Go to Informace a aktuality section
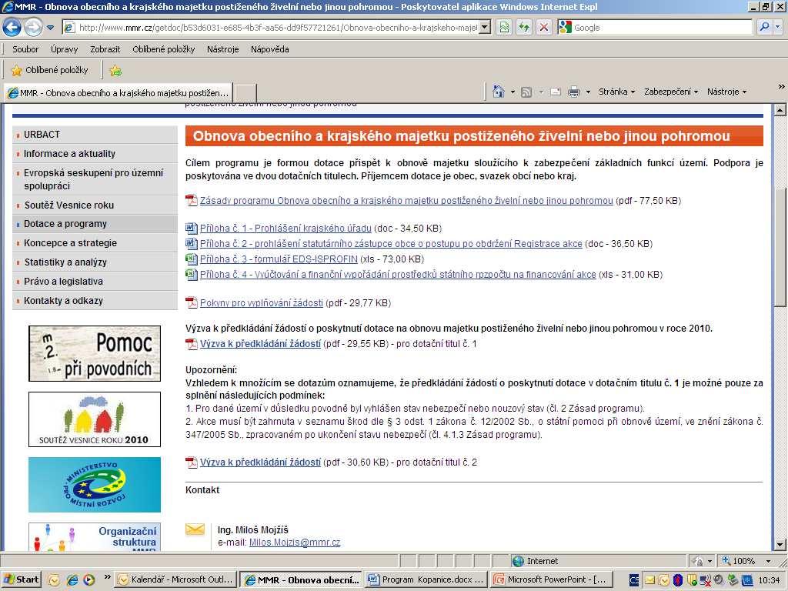The width and height of the screenshot is (788, 591). click(95, 154)
